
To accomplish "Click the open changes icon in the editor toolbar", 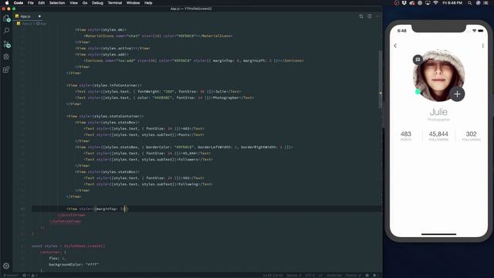I will (361, 16).
